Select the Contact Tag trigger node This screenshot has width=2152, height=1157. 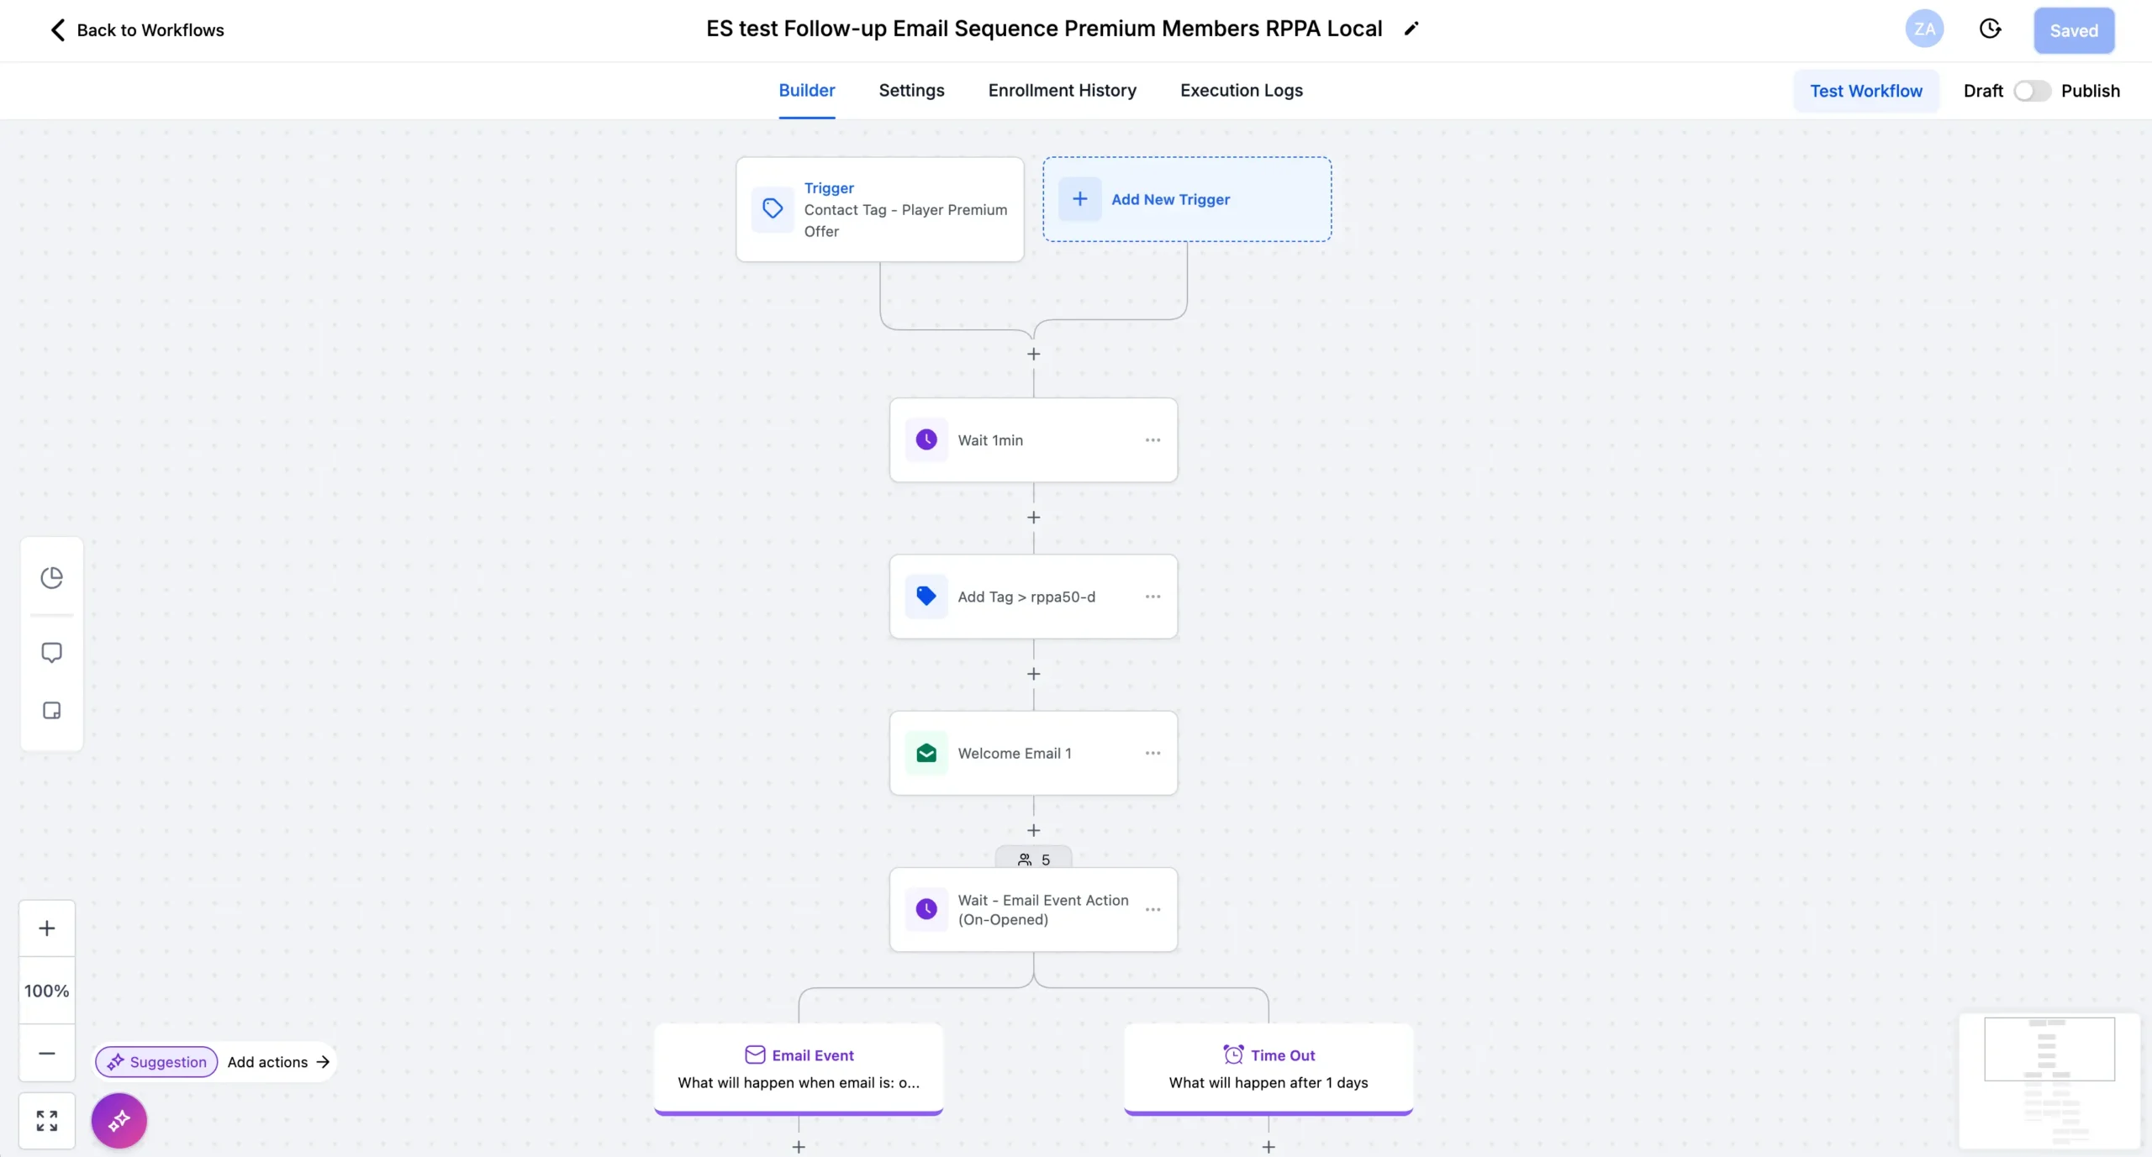coord(879,209)
